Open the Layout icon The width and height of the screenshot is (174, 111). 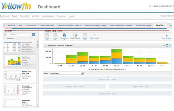(55, 35)
